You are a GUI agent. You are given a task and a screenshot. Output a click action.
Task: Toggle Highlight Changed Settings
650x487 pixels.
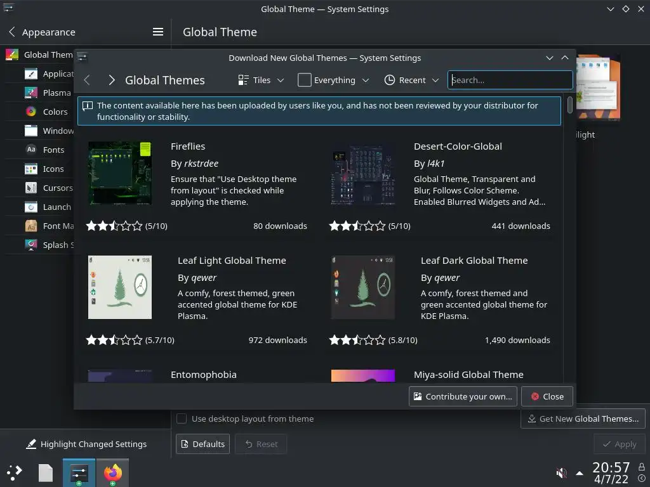[86, 444]
